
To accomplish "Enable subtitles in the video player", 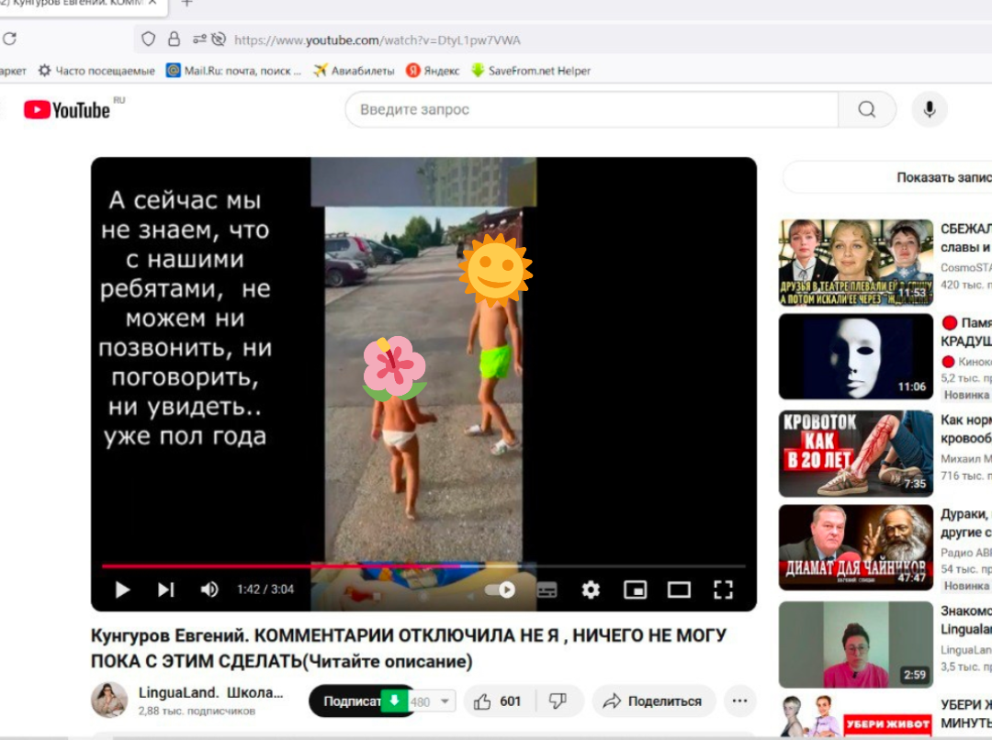I will (546, 591).
